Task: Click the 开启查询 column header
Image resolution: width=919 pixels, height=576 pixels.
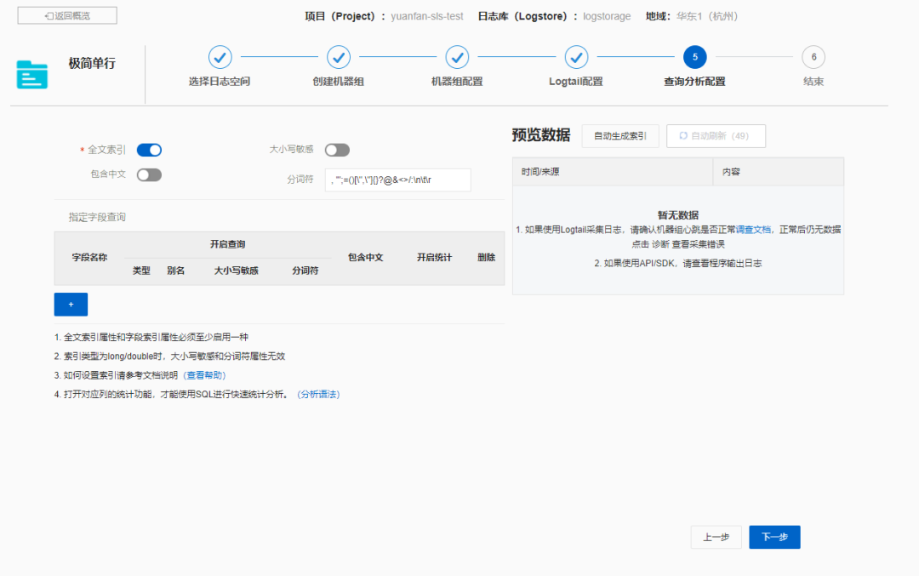Action: (x=227, y=244)
